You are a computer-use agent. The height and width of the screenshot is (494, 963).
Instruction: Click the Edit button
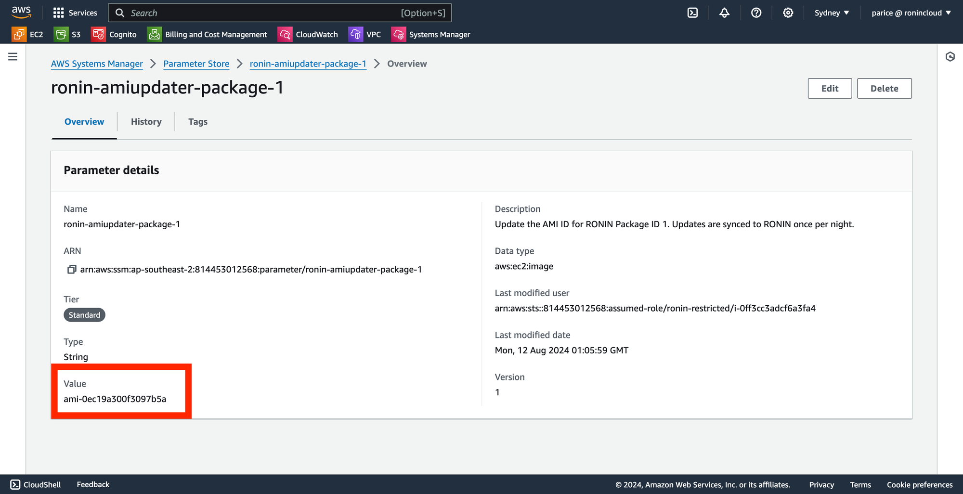(830, 89)
